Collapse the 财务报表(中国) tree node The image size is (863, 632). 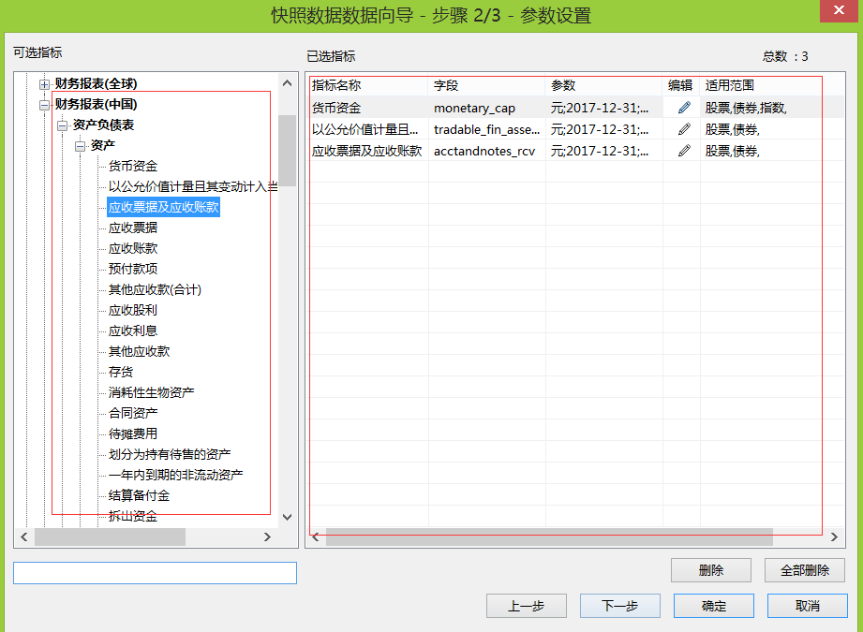tap(44, 105)
